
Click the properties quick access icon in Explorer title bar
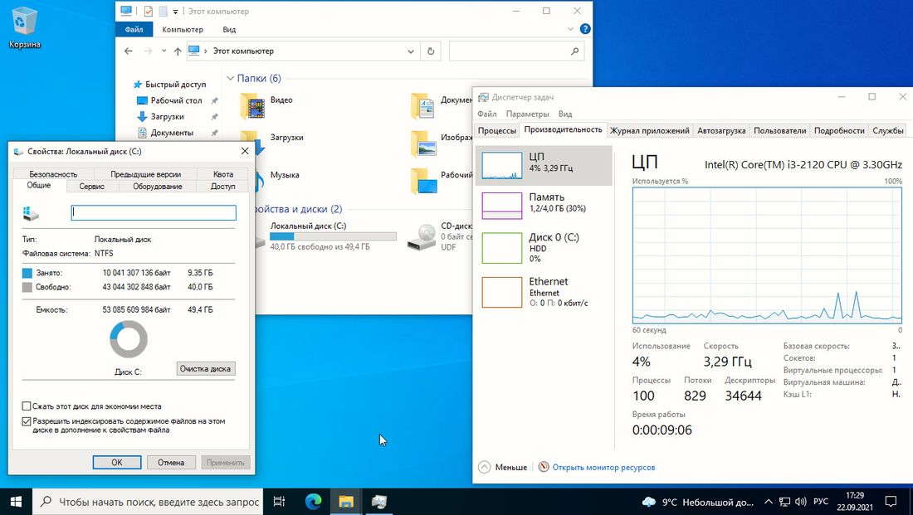(x=149, y=11)
